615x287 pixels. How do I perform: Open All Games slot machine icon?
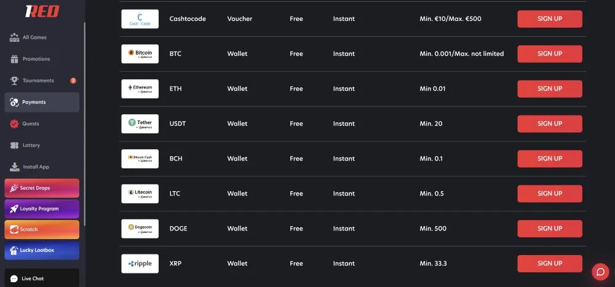pyautogui.click(x=14, y=37)
